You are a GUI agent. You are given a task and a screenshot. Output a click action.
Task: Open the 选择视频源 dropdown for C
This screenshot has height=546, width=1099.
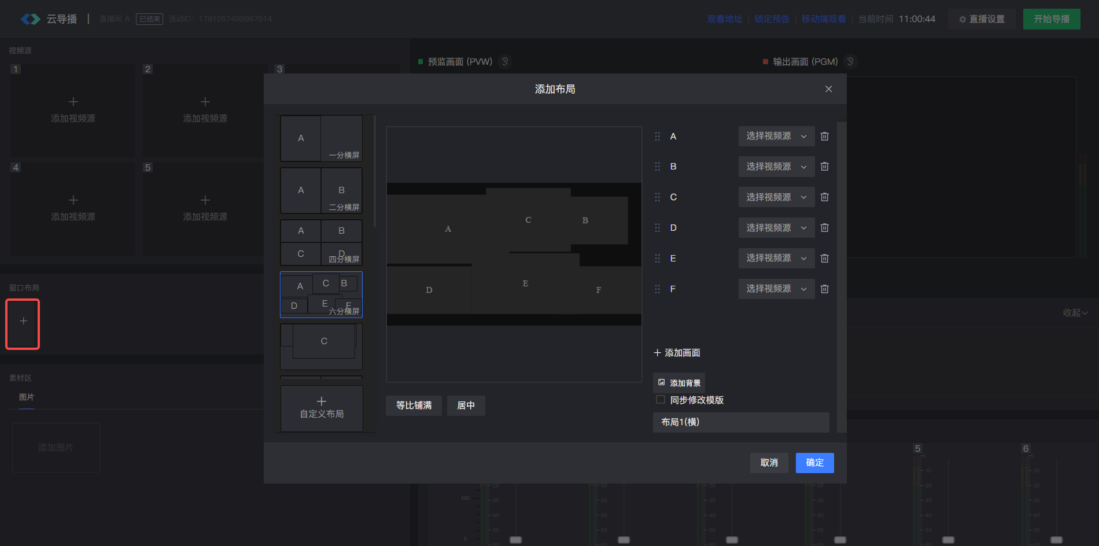[x=776, y=197]
